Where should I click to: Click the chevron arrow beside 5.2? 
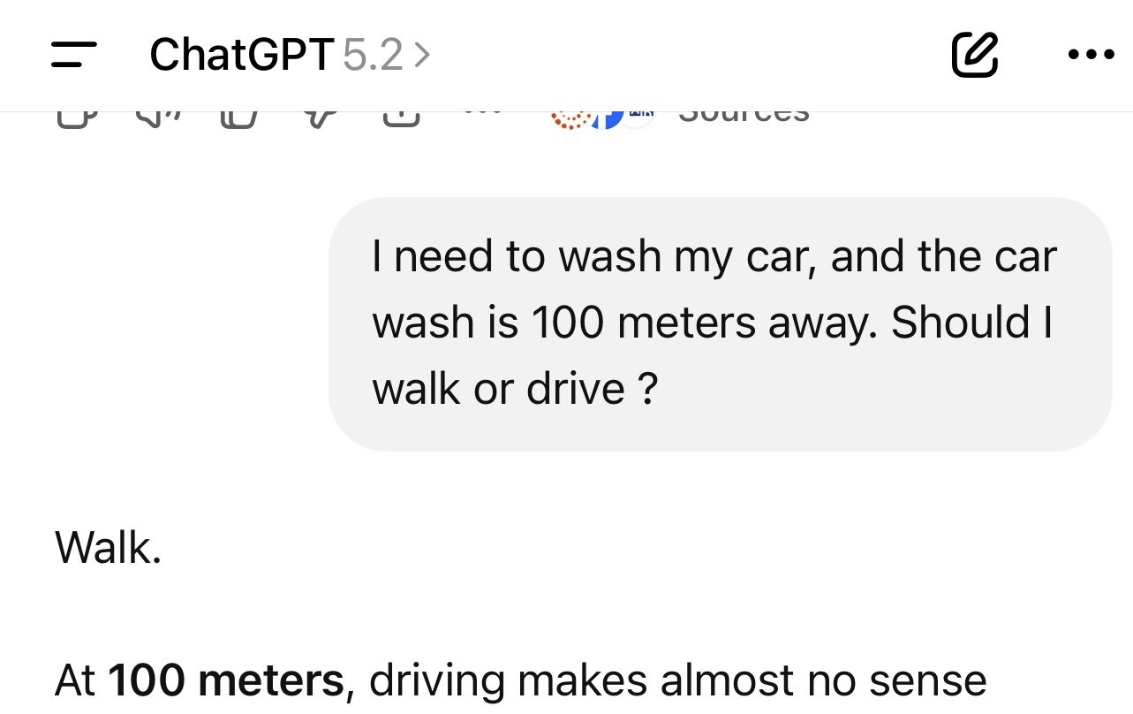pyautogui.click(x=422, y=56)
